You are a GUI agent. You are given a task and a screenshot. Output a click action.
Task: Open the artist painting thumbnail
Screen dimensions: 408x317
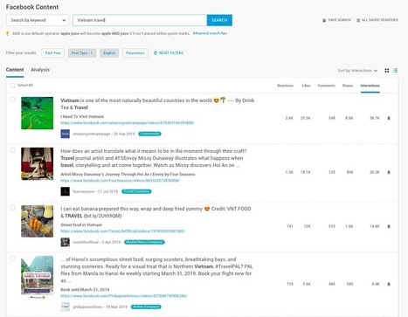[x=37, y=164]
